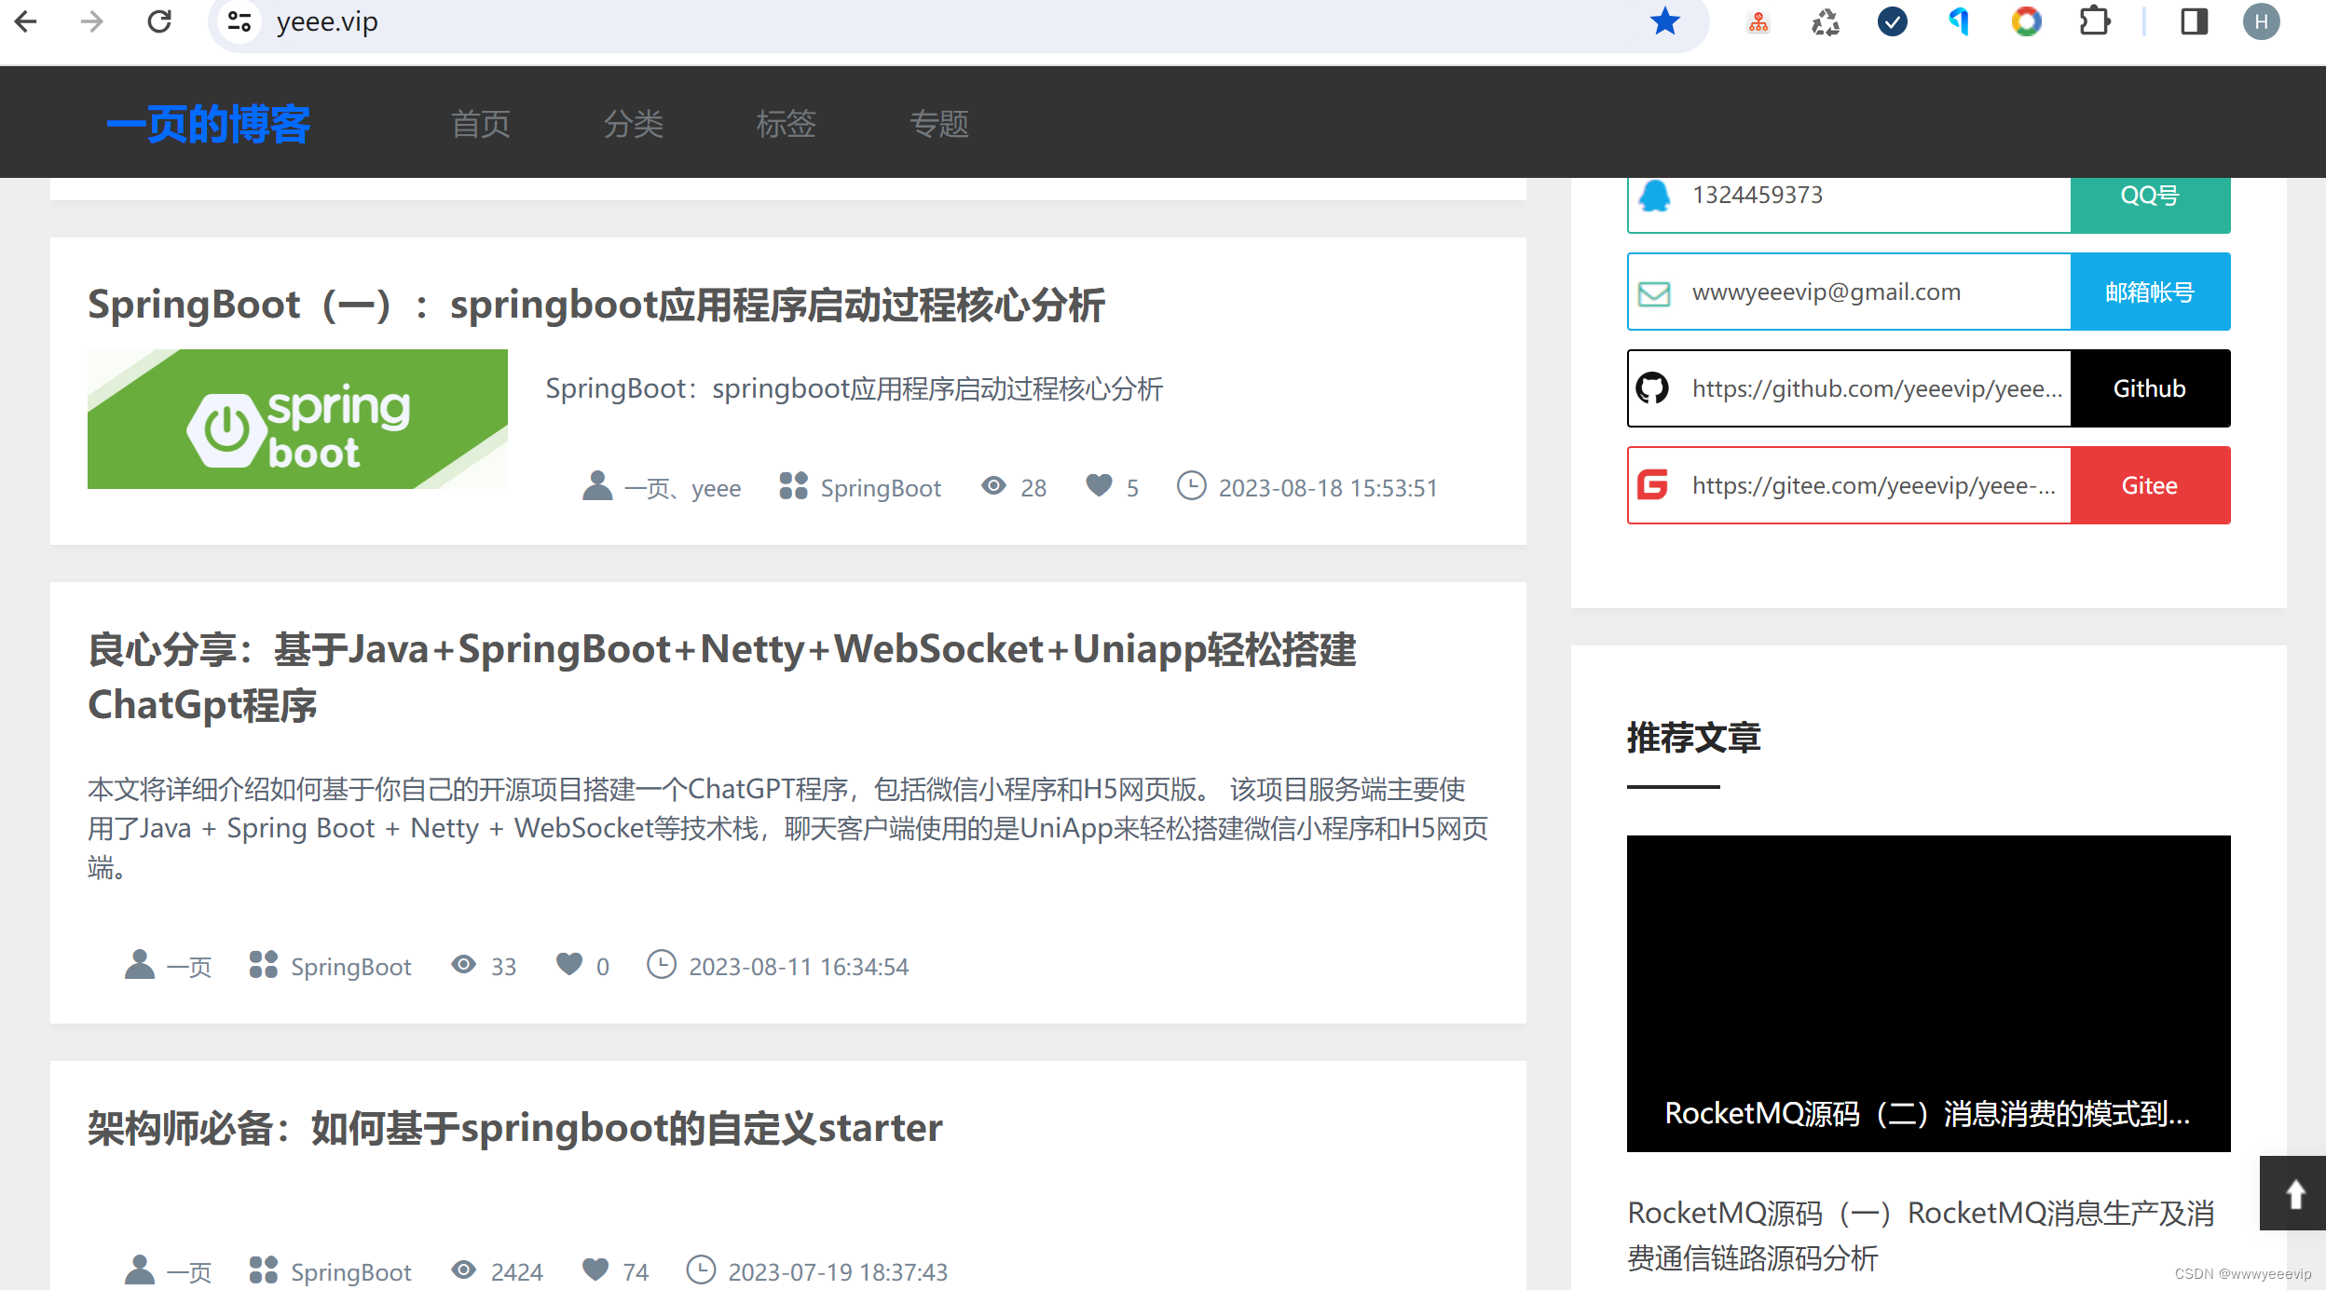This screenshot has height=1290, width=2326.
Task: Open the springboot自定义starter article title
Action: 514,1128
